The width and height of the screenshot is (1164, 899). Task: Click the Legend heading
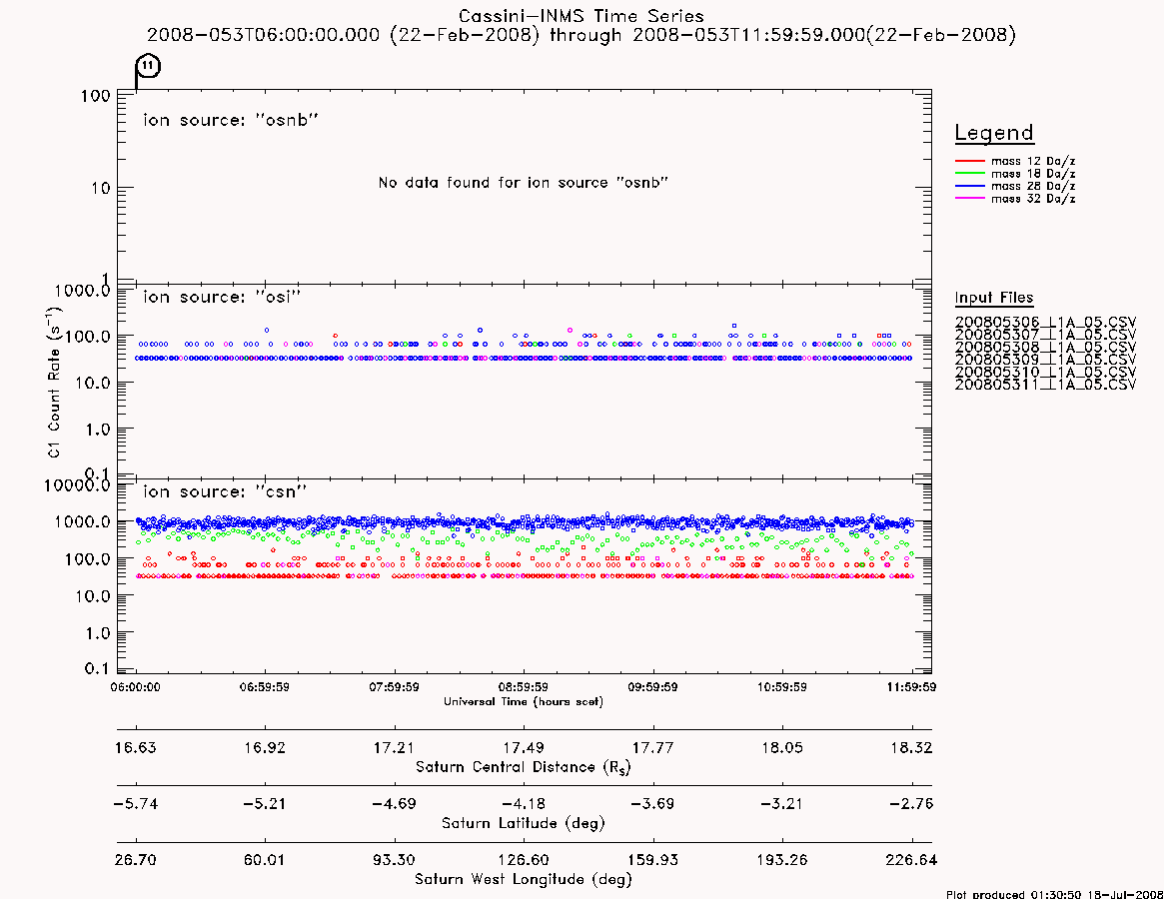click(x=994, y=133)
